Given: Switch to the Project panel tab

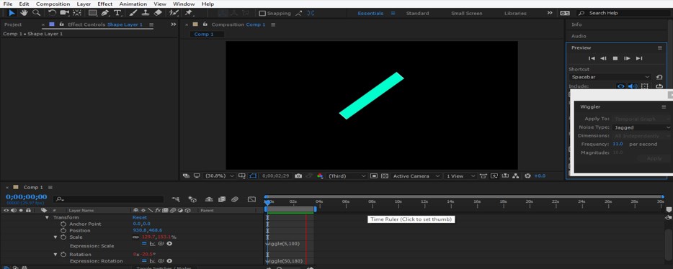Looking at the screenshot, I should [13, 25].
